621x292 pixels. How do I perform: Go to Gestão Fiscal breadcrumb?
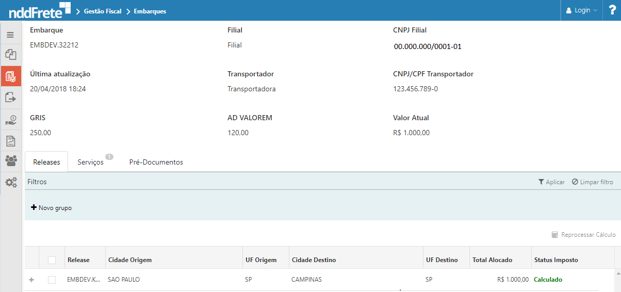coord(103,11)
